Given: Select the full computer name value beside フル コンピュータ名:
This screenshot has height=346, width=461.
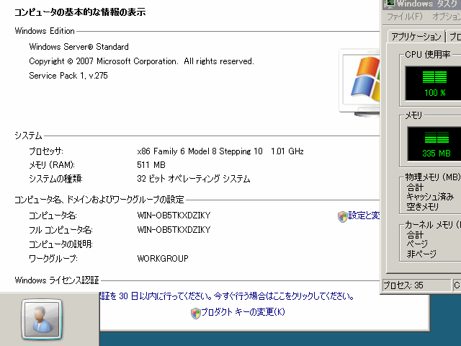Looking at the screenshot, I should [174, 229].
